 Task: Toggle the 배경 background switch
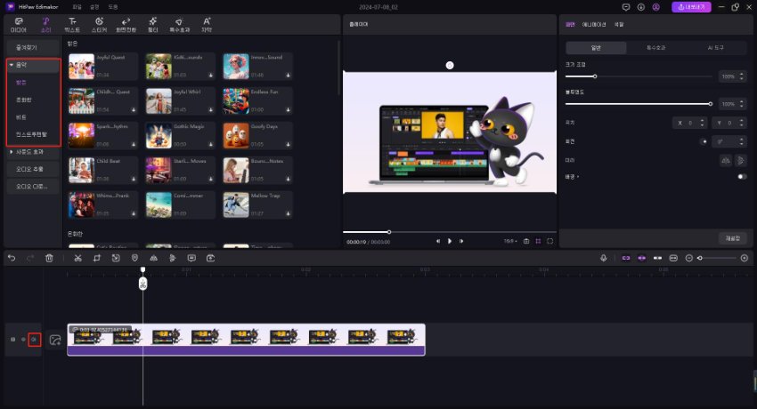741,176
